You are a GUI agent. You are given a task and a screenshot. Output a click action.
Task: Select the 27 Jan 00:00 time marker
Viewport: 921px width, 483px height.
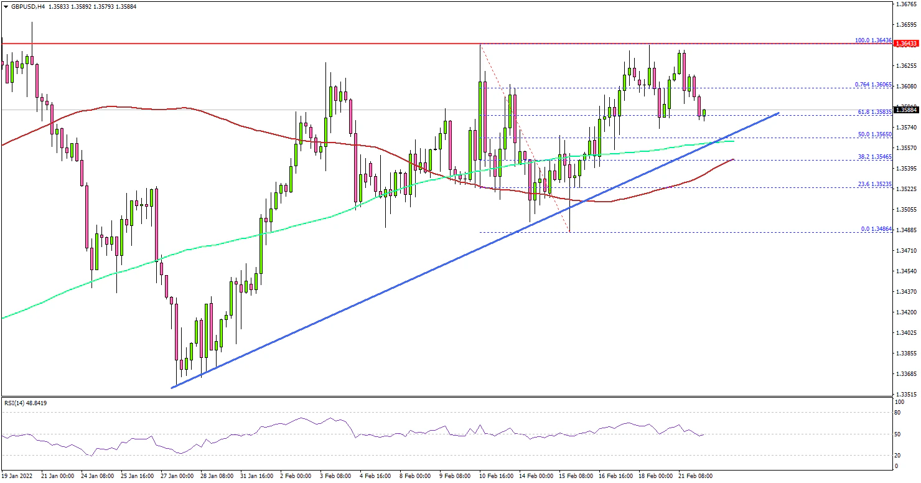click(x=176, y=476)
